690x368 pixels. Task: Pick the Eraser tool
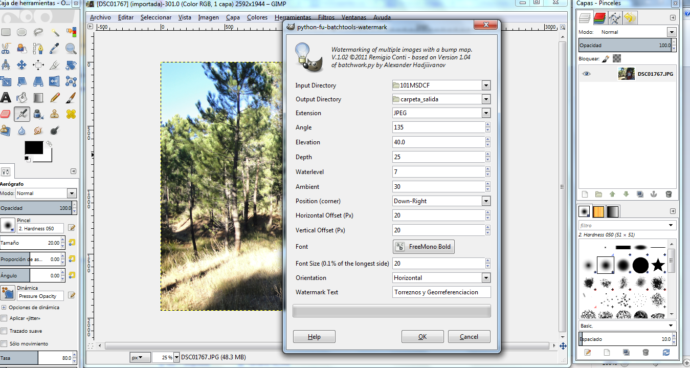(x=6, y=114)
